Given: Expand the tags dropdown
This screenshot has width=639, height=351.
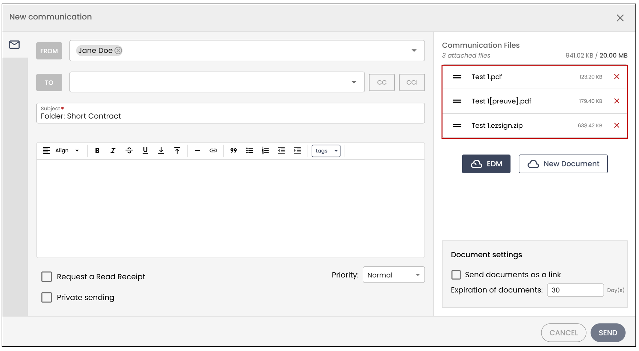Looking at the screenshot, I should [326, 151].
